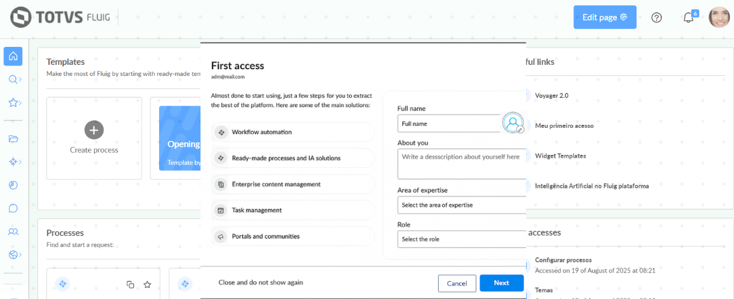734x299 pixels.
Task: Click the Cancel button
Action: [457, 283]
